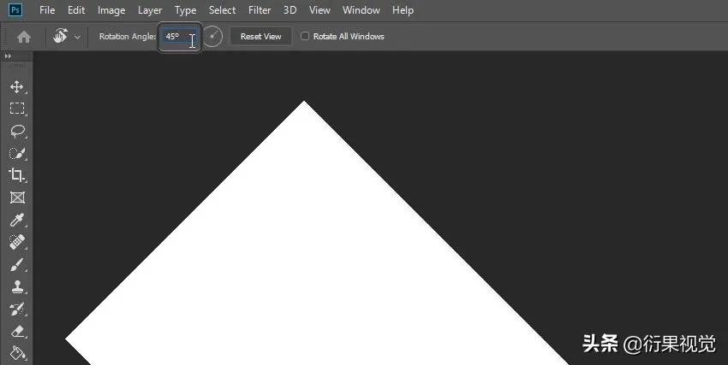Select the Frame tool

(x=17, y=197)
